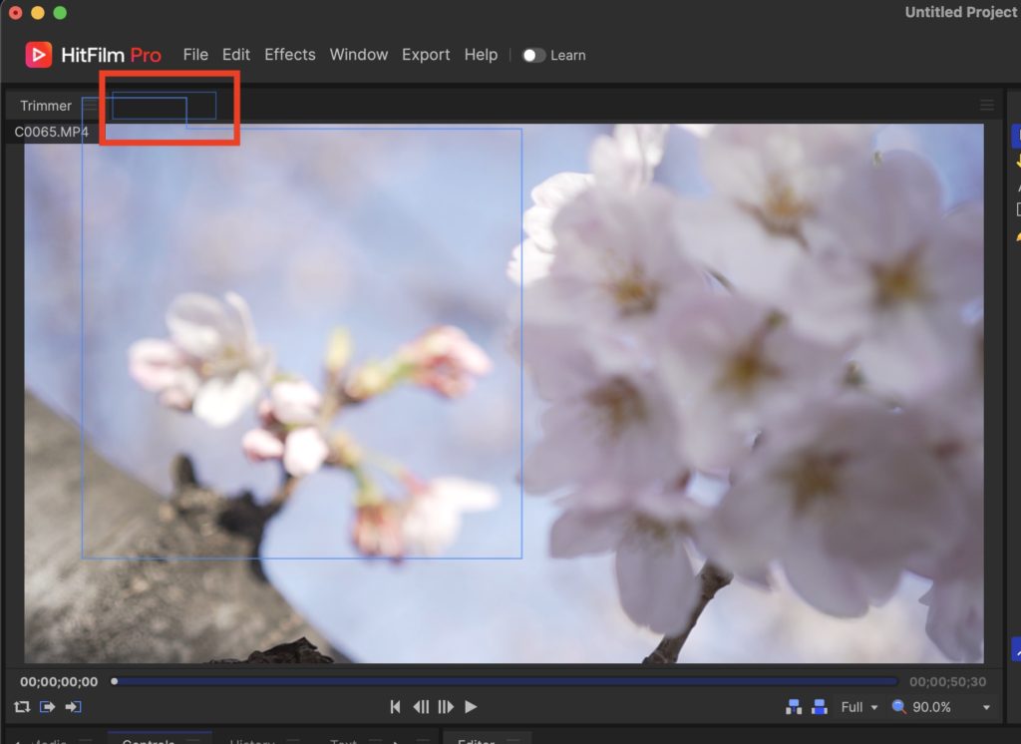Toggle the Learn switch
Screen dimensions: 1021x744
(533, 56)
